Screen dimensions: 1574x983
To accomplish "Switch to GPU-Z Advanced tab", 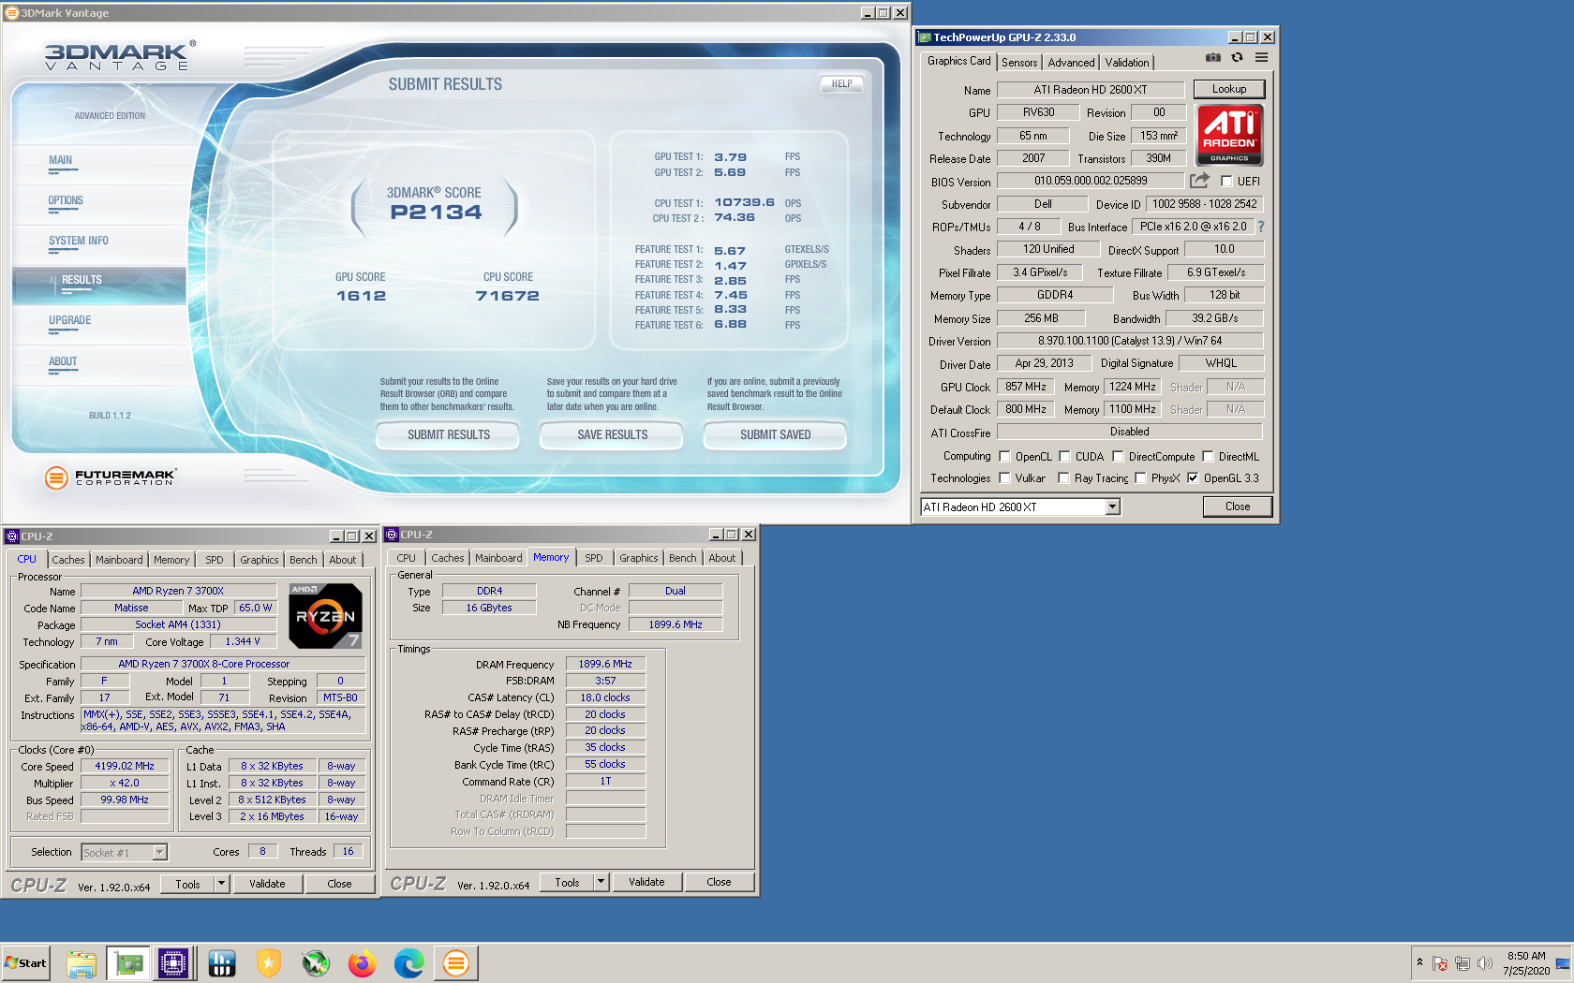I will point(1071,63).
